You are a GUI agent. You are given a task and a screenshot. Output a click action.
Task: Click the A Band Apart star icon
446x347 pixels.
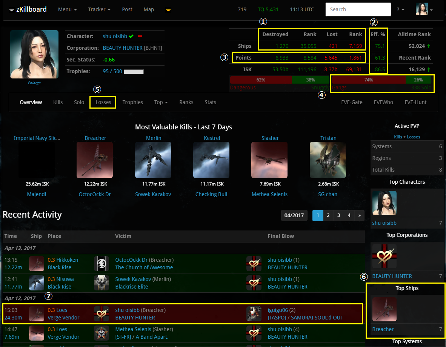pos(101,333)
